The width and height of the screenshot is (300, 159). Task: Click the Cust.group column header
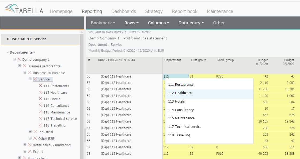[x=198, y=60]
